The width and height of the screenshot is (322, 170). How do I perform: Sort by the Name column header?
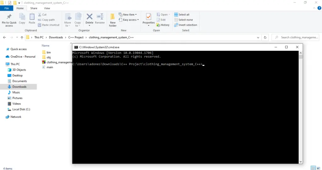[x=45, y=46]
